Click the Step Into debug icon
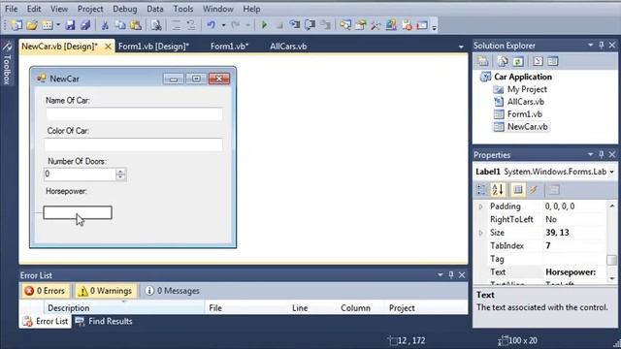 295,25
